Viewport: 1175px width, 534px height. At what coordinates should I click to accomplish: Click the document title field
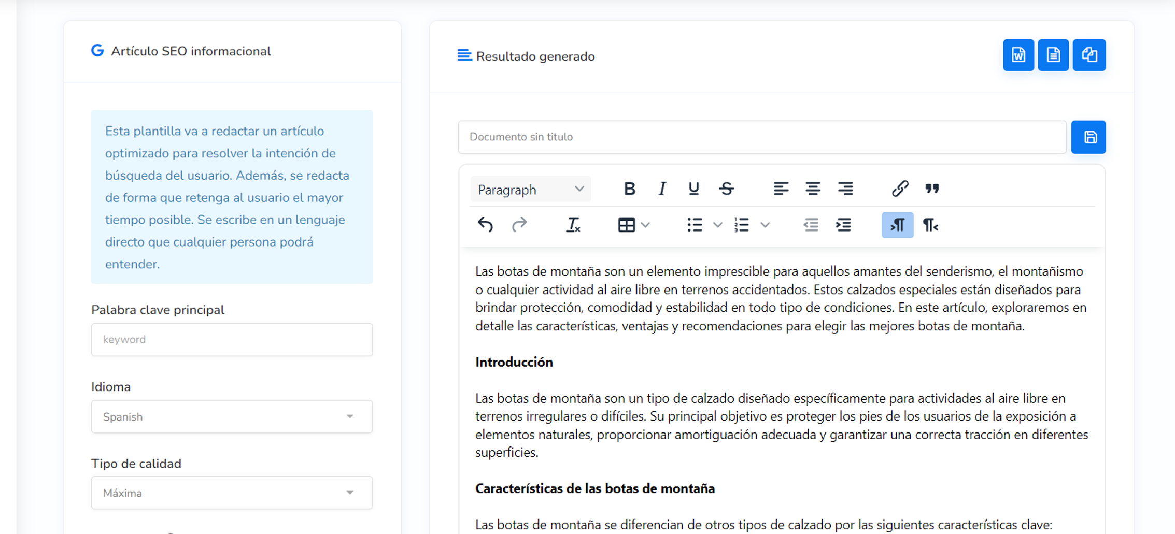click(x=762, y=137)
